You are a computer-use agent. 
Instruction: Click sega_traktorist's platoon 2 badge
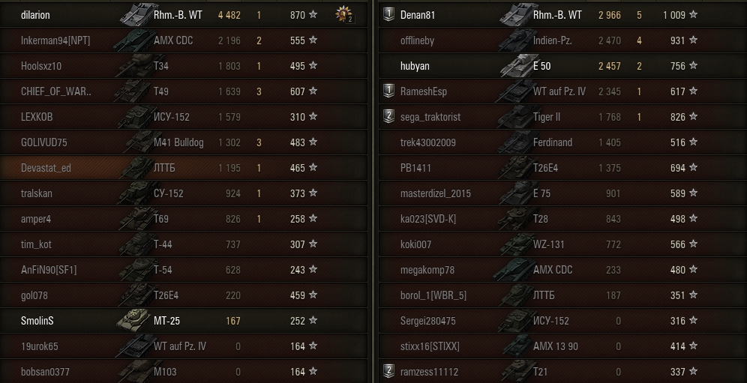[388, 117]
